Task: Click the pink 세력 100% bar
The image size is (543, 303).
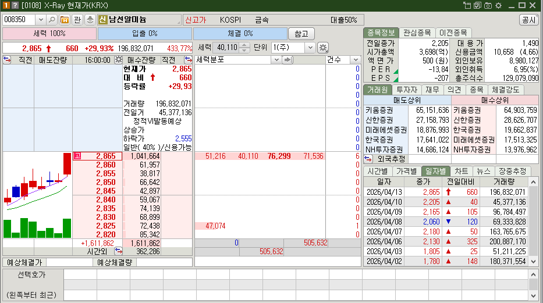Action: 49,34
